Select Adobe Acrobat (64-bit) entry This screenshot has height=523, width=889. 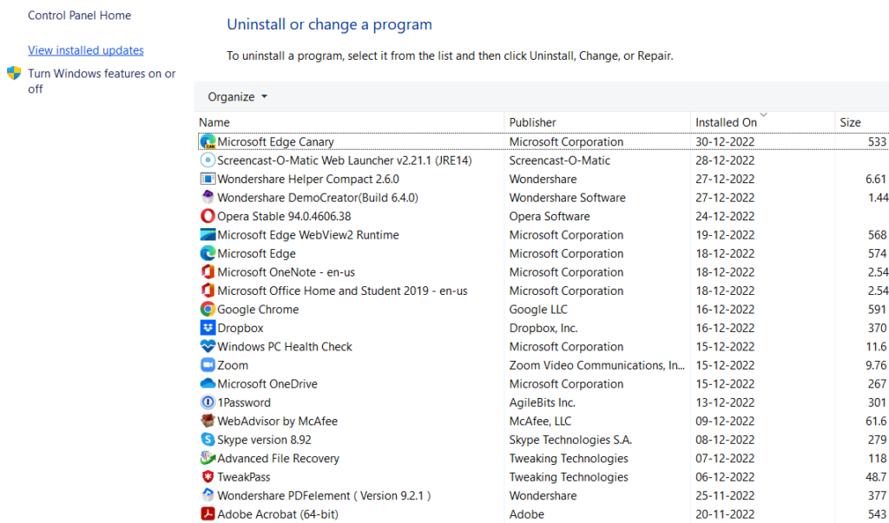278,514
